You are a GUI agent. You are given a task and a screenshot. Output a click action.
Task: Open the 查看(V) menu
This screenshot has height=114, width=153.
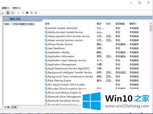click(x=6, y=8)
